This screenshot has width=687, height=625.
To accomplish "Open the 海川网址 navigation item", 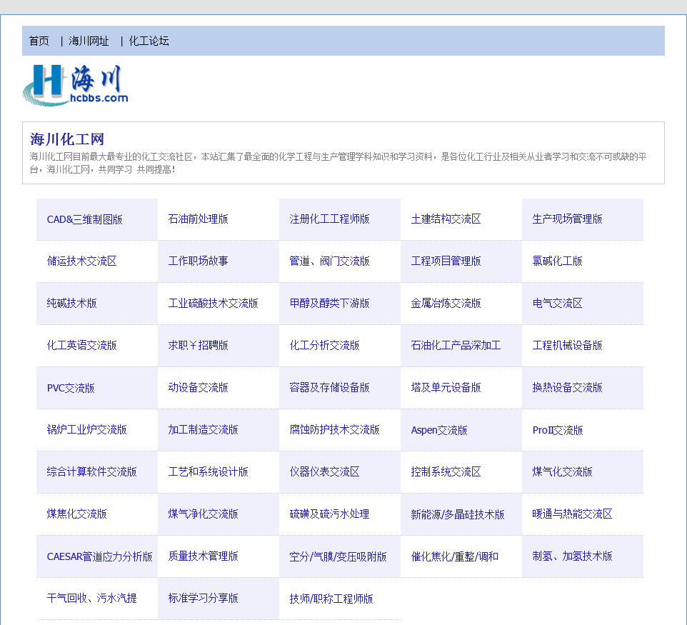I will (89, 41).
